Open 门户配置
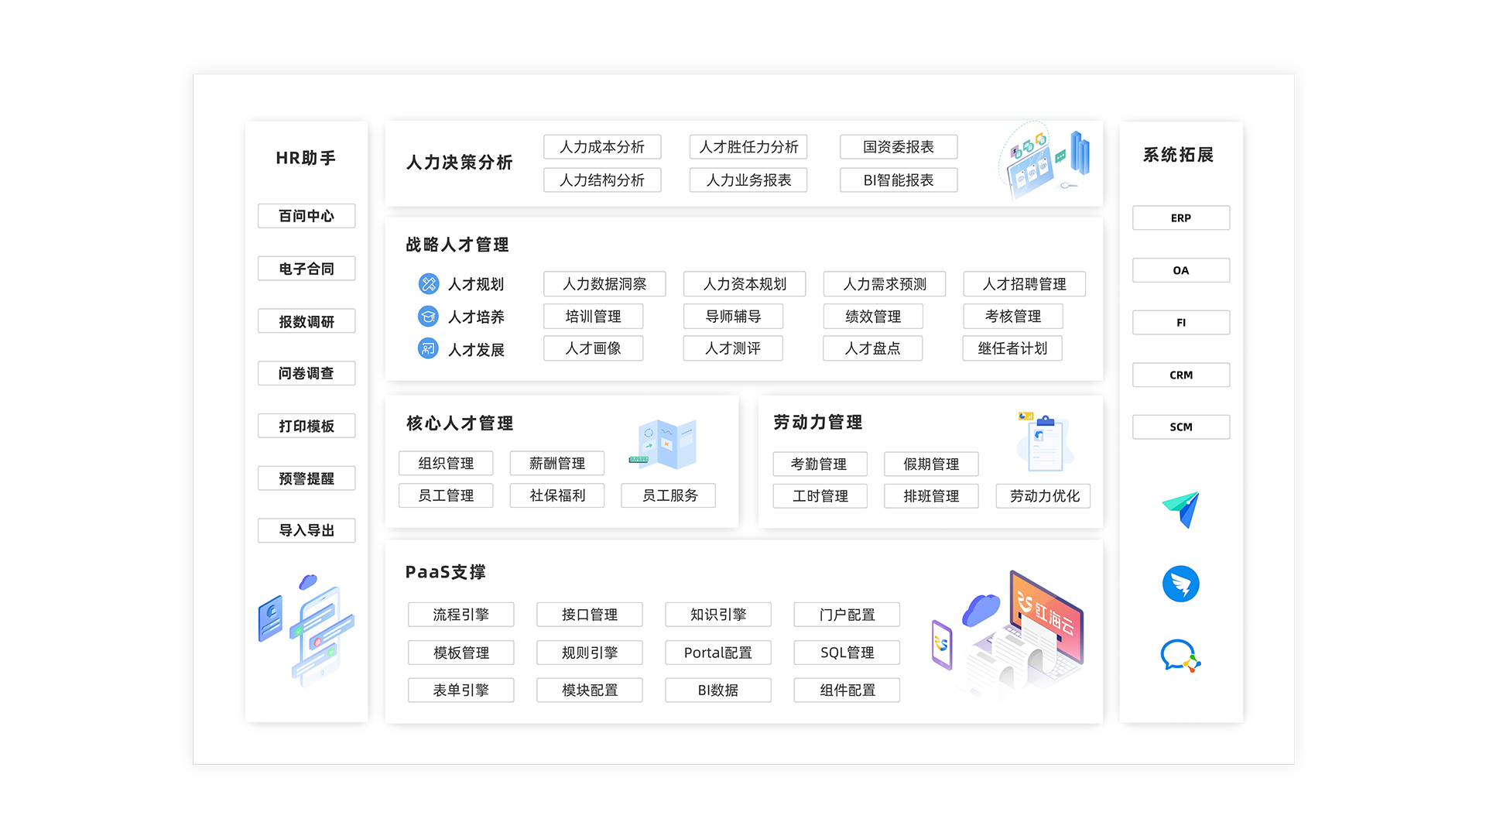This screenshot has width=1486, height=836. point(847,615)
